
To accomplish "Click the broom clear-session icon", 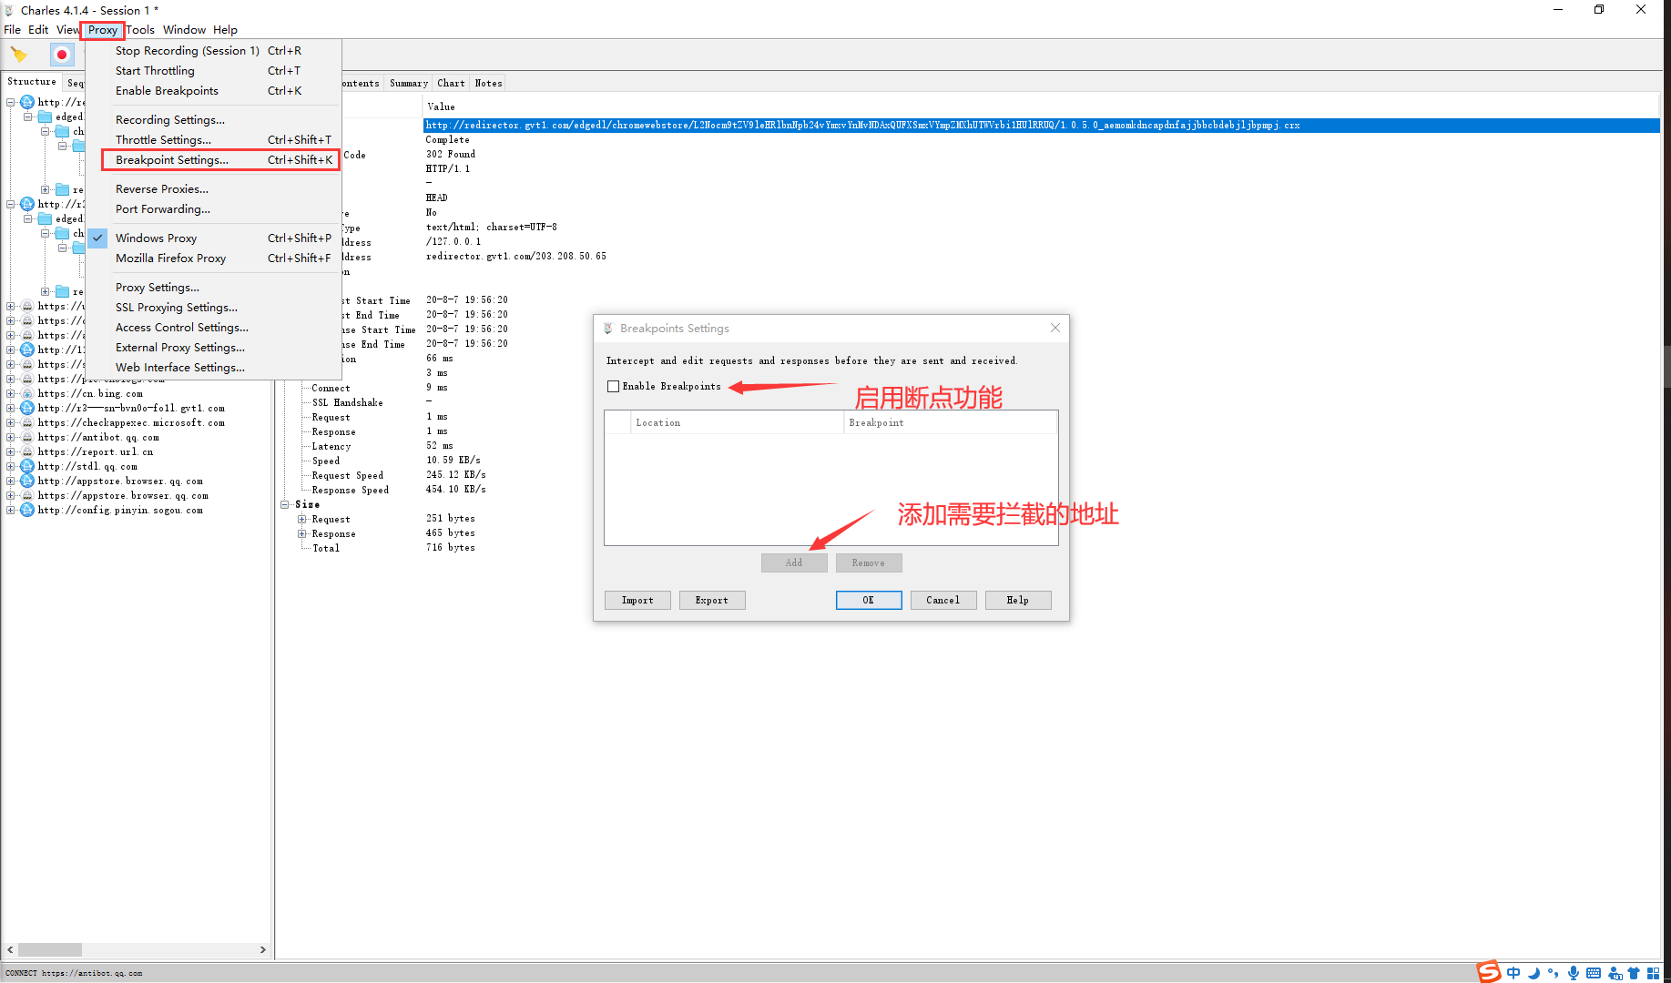I will point(19,55).
